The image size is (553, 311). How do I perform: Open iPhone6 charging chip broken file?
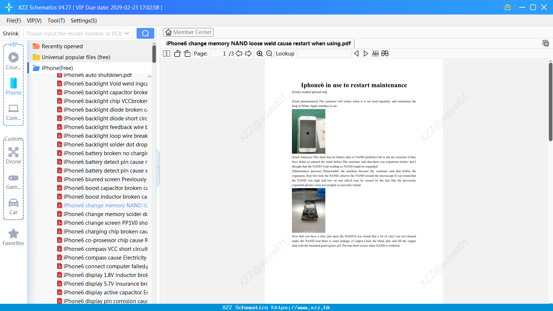102,232
